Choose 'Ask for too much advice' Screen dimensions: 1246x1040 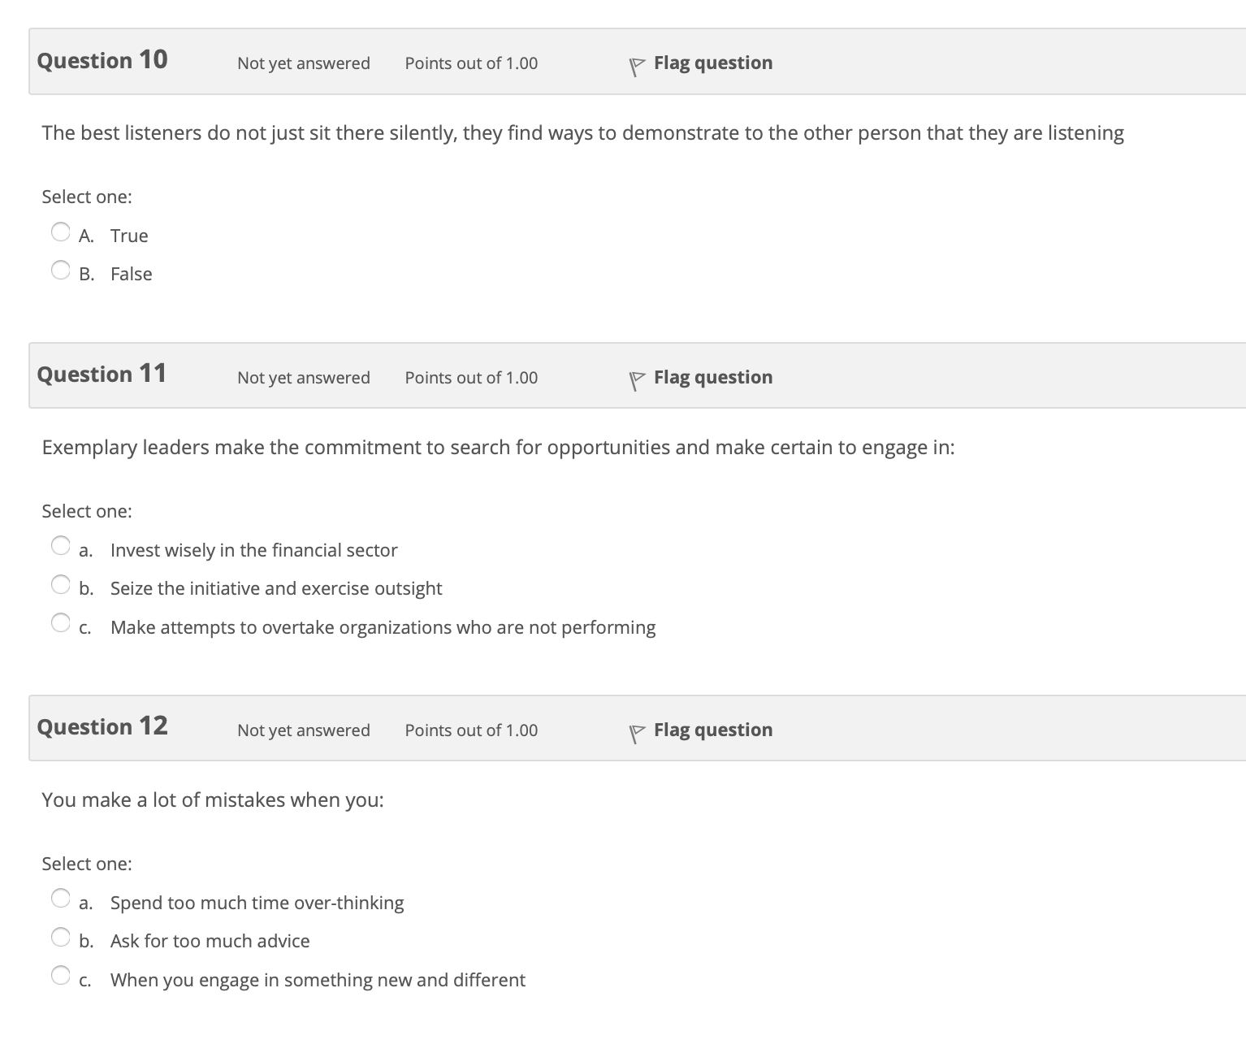(x=61, y=937)
